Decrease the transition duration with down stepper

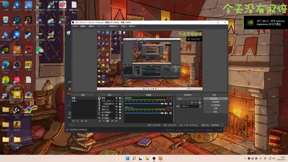pyautogui.click(x=200, y=107)
